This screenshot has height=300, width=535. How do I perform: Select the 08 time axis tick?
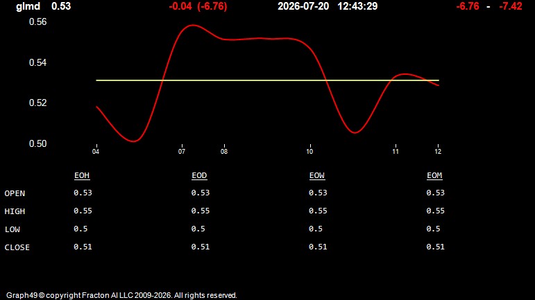pyautogui.click(x=224, y=151)
